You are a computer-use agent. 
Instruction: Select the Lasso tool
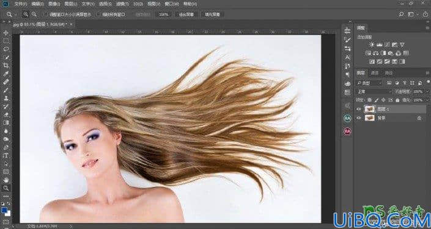click(x=6, y=49)
